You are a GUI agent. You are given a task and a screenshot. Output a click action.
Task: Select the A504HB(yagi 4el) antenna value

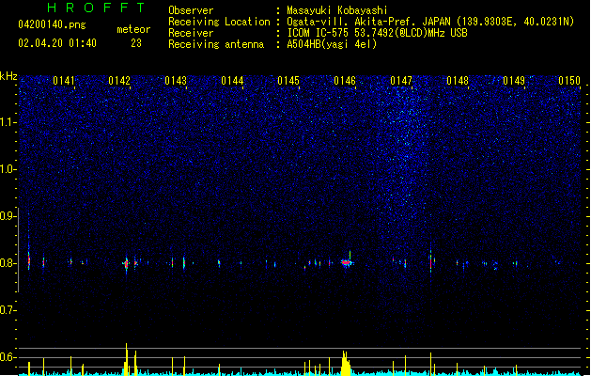(332, 44)
